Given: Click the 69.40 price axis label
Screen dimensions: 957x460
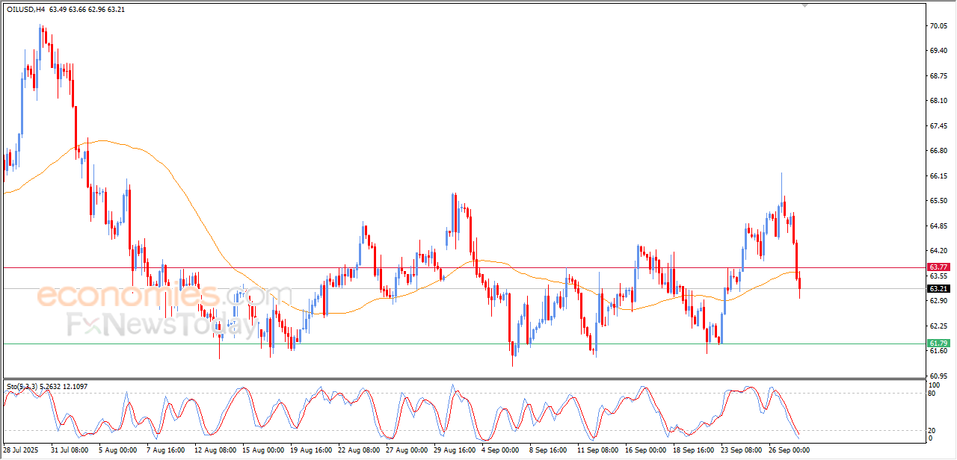Looking at the screenshot, I should (x=940, y=51).
